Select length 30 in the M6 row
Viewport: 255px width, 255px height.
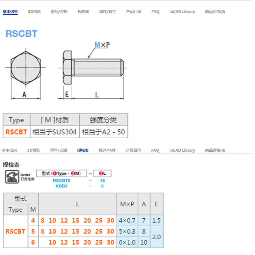(x=110, y=242)
